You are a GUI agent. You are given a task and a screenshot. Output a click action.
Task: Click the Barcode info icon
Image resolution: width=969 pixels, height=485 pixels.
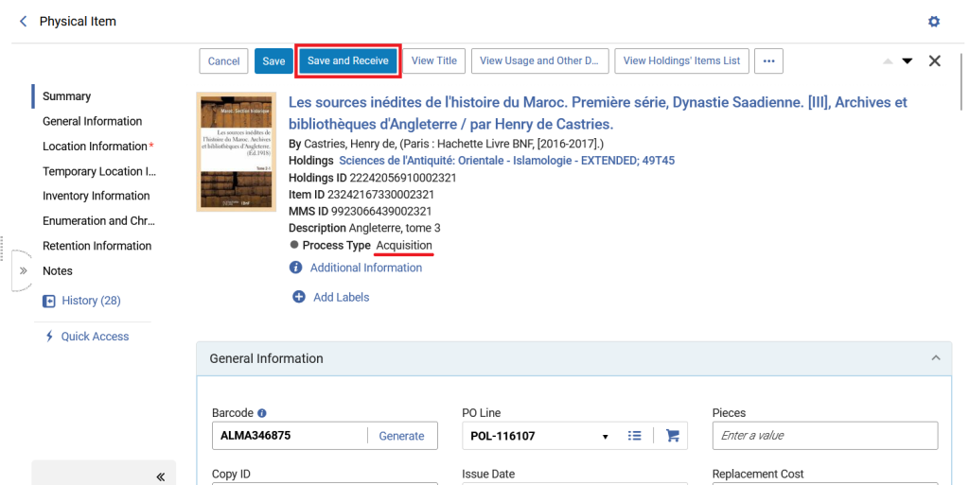tap(262, 413)
